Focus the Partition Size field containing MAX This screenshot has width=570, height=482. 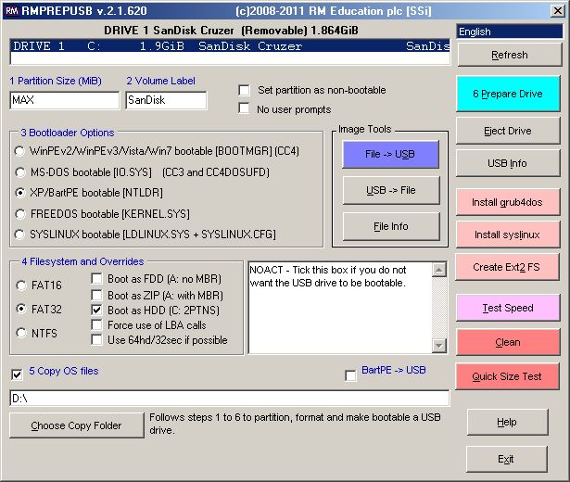click(x=65, y=100)
